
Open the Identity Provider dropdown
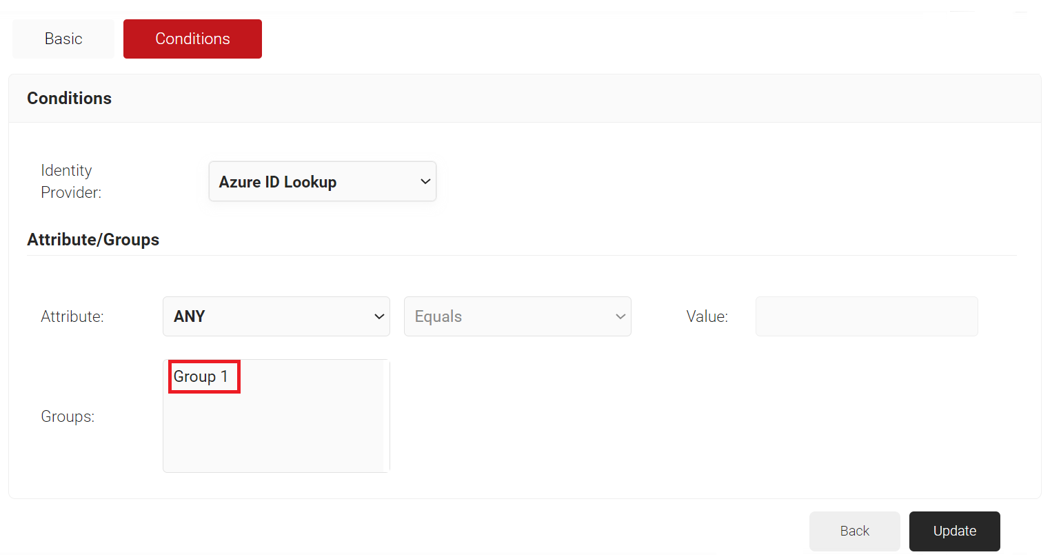coord(322,182)
